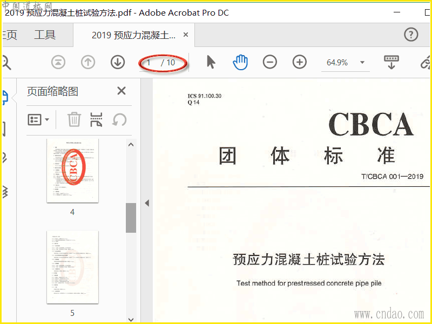Show next page with down arrow button
The image size is (432, 324).
tap(118, 62)
